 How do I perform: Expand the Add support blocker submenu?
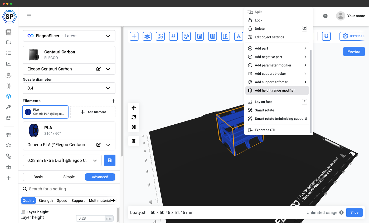(x=277, y=74)
